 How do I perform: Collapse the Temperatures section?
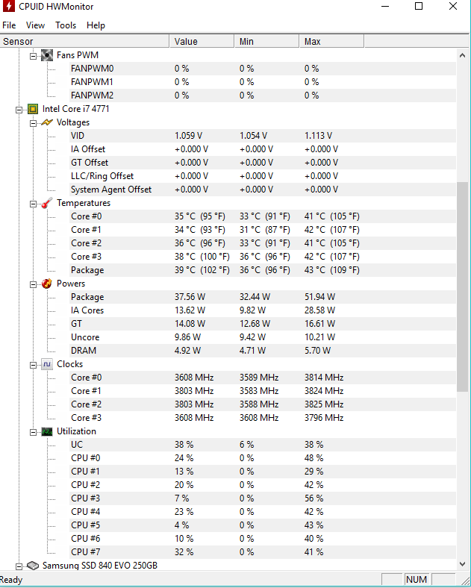tap(34, 204)
